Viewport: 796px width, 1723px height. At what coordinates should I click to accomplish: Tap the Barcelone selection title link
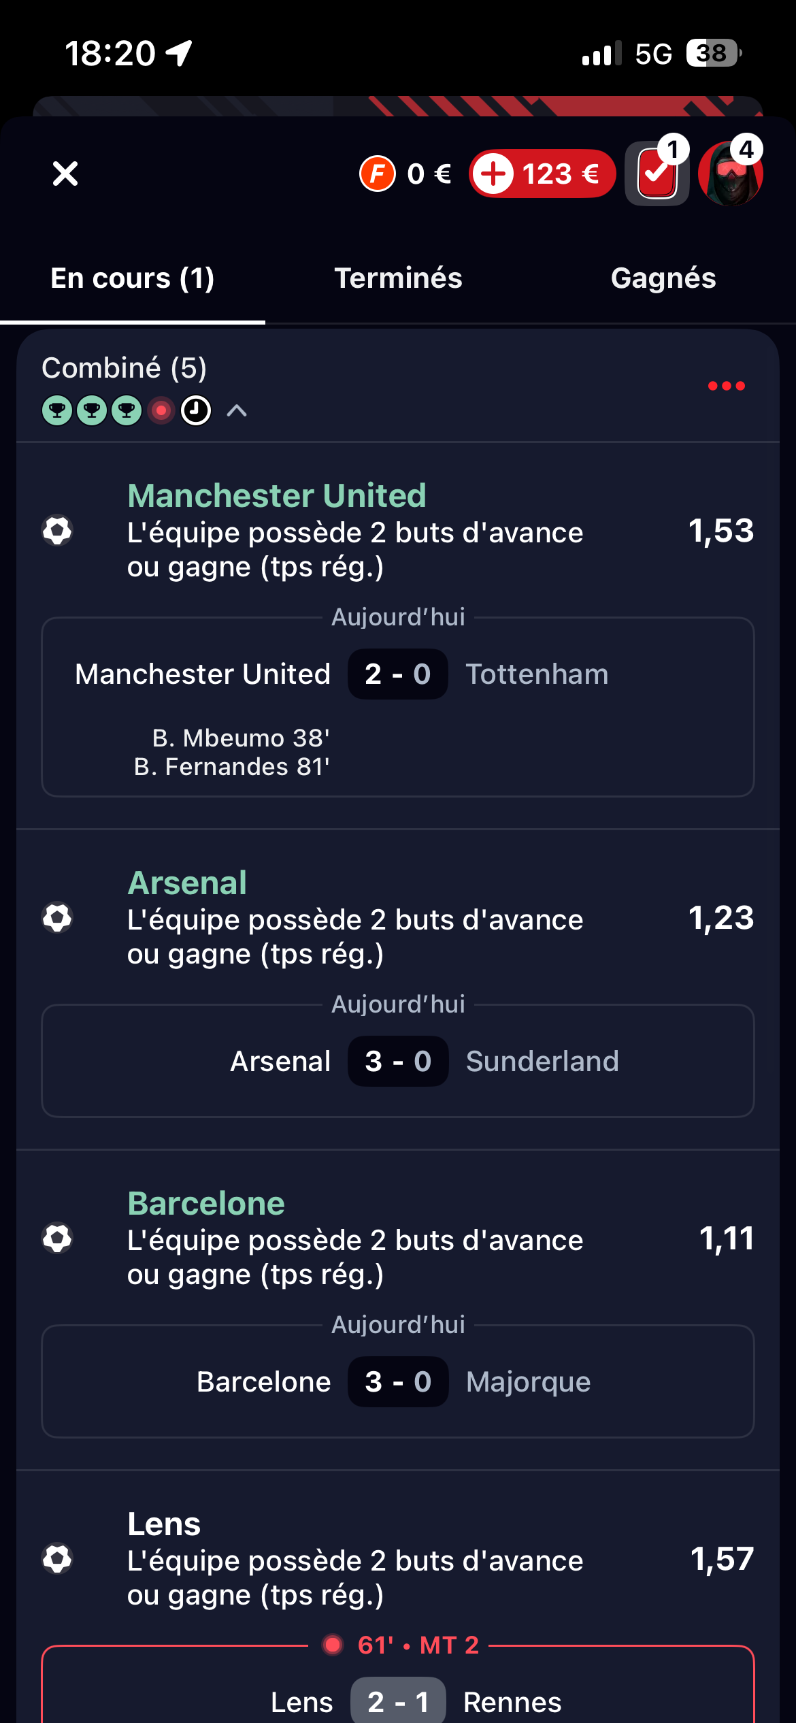click(x=206, y=1203)
